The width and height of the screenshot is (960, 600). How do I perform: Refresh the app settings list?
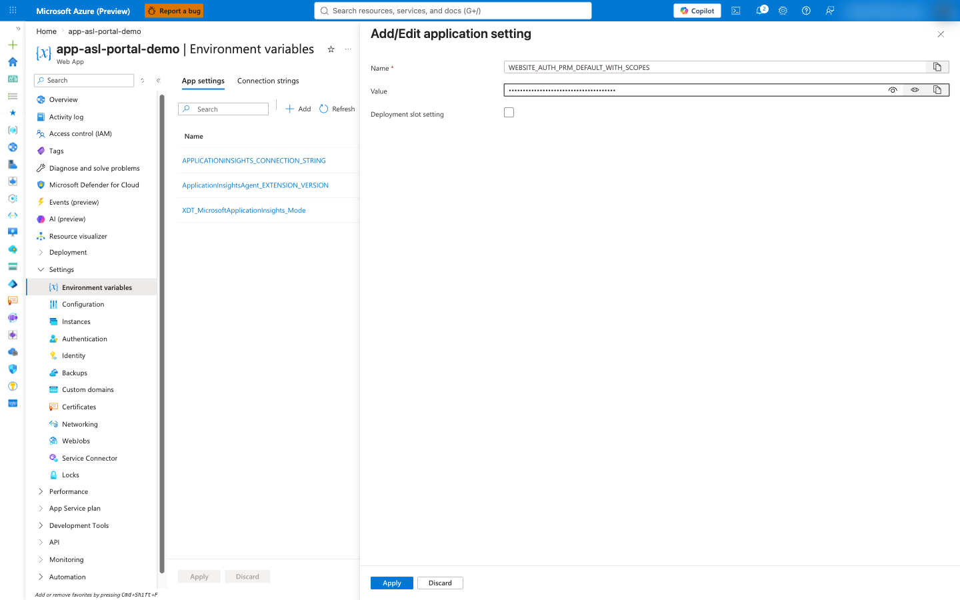337,109
